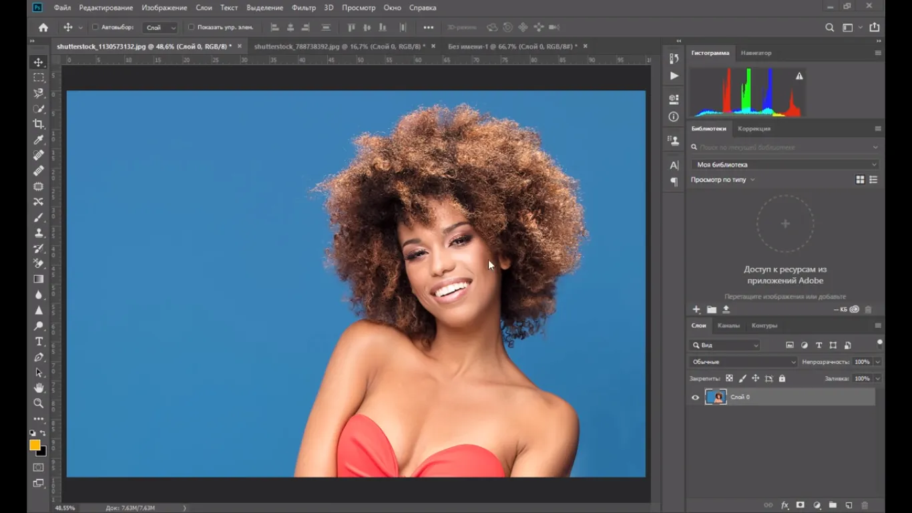Click the foreground orange color swatch

(35, 445)
